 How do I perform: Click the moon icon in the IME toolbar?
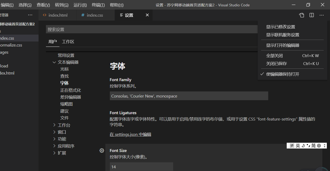coord(303,146)
